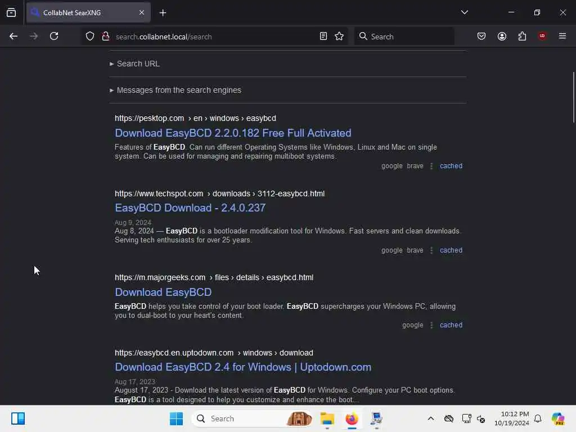Open a new browser tab
The width and height of the screenshot is (576, 432).
(x=163, y=13)
